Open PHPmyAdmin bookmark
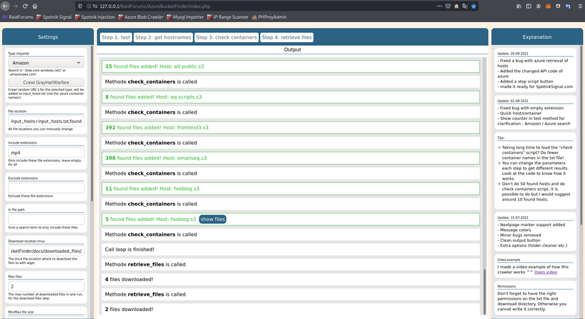The height and width of the screenshot is (319, 585). coord(269,17)
